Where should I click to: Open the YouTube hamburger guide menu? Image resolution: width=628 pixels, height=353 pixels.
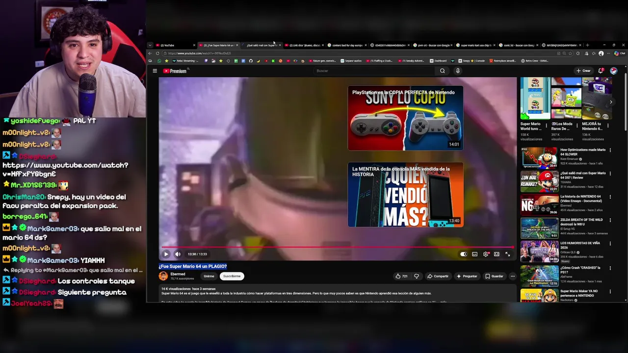[x=155, y=71]
